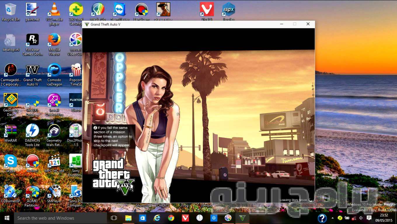Click the Grand Theft Auto V window icon
Viewport: 397px width, 224px height.
[x=86, y=24]
